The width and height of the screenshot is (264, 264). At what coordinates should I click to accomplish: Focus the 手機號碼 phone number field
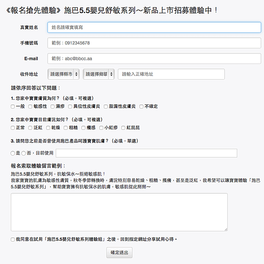pos(154,43)
